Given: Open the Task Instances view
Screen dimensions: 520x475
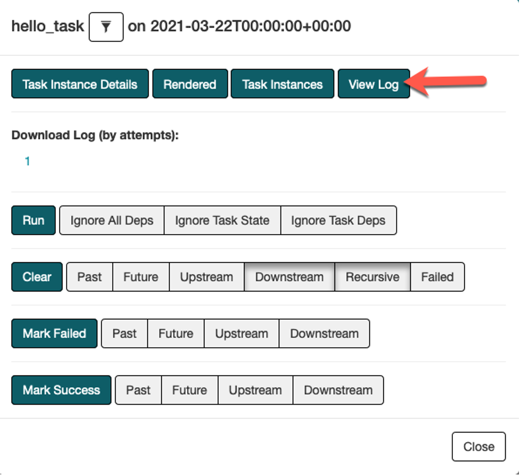Looking at the screenshot, I should click(282, 84).
